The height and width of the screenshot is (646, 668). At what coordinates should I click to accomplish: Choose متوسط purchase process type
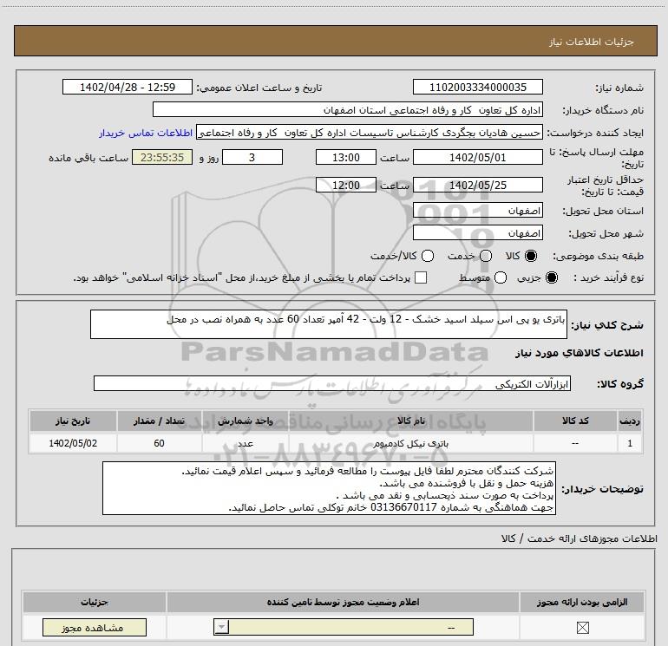501,277
